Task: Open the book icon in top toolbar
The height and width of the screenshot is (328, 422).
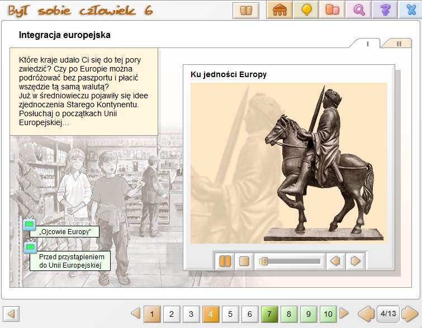Action: point(246,9)
